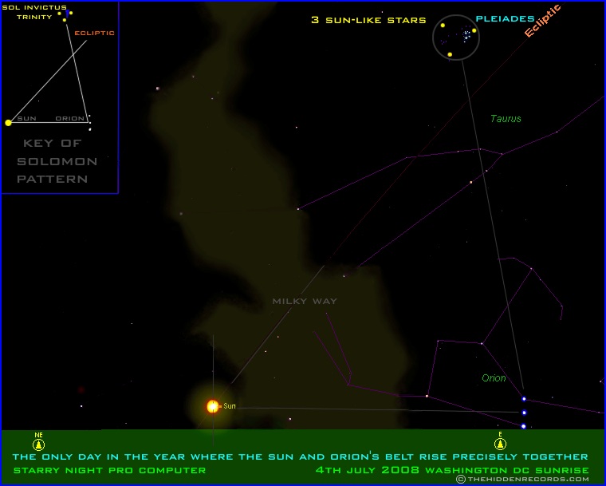Screen dimensions: 606x486
Task: Click the "3 SUN-LIKE STARS" heading
Action: [368, 20]
